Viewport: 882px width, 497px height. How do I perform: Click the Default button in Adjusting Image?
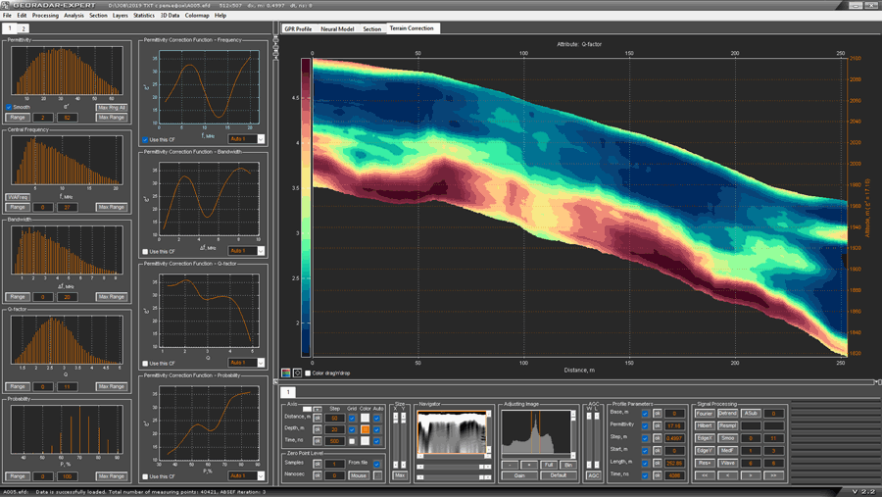point(558,475)
